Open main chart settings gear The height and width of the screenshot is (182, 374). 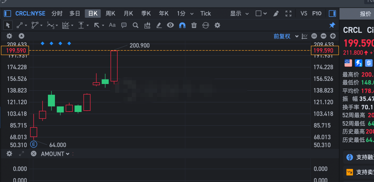click(10, 36)
